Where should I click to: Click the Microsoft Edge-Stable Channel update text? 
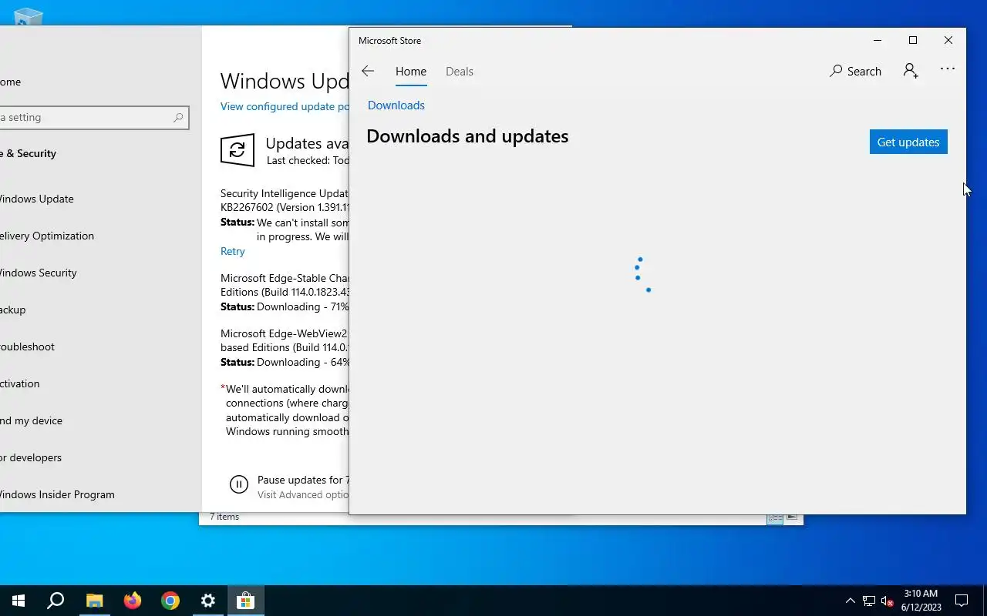[285, 285]
